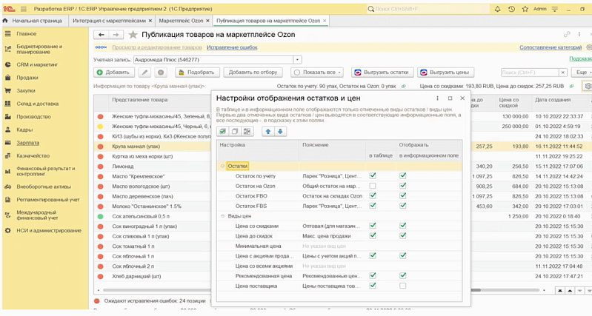Move setting up with blue arrow

[x=268, y=131]
